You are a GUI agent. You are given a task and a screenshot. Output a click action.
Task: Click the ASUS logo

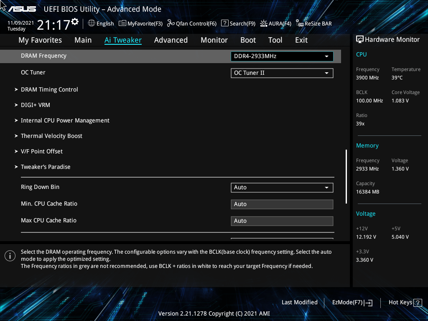pos(22,9)
